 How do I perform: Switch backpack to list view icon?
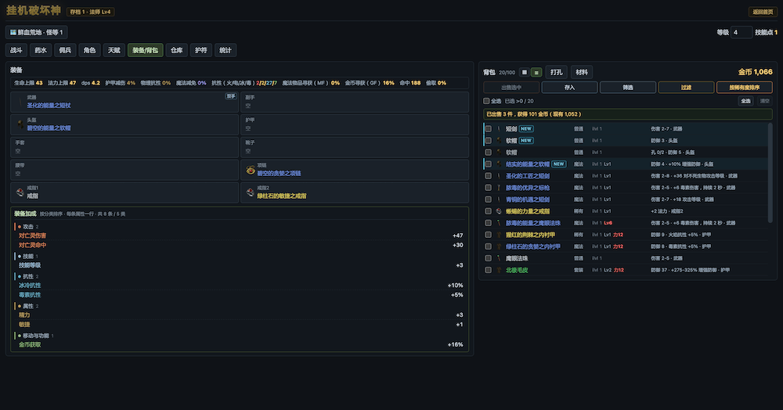536,72
